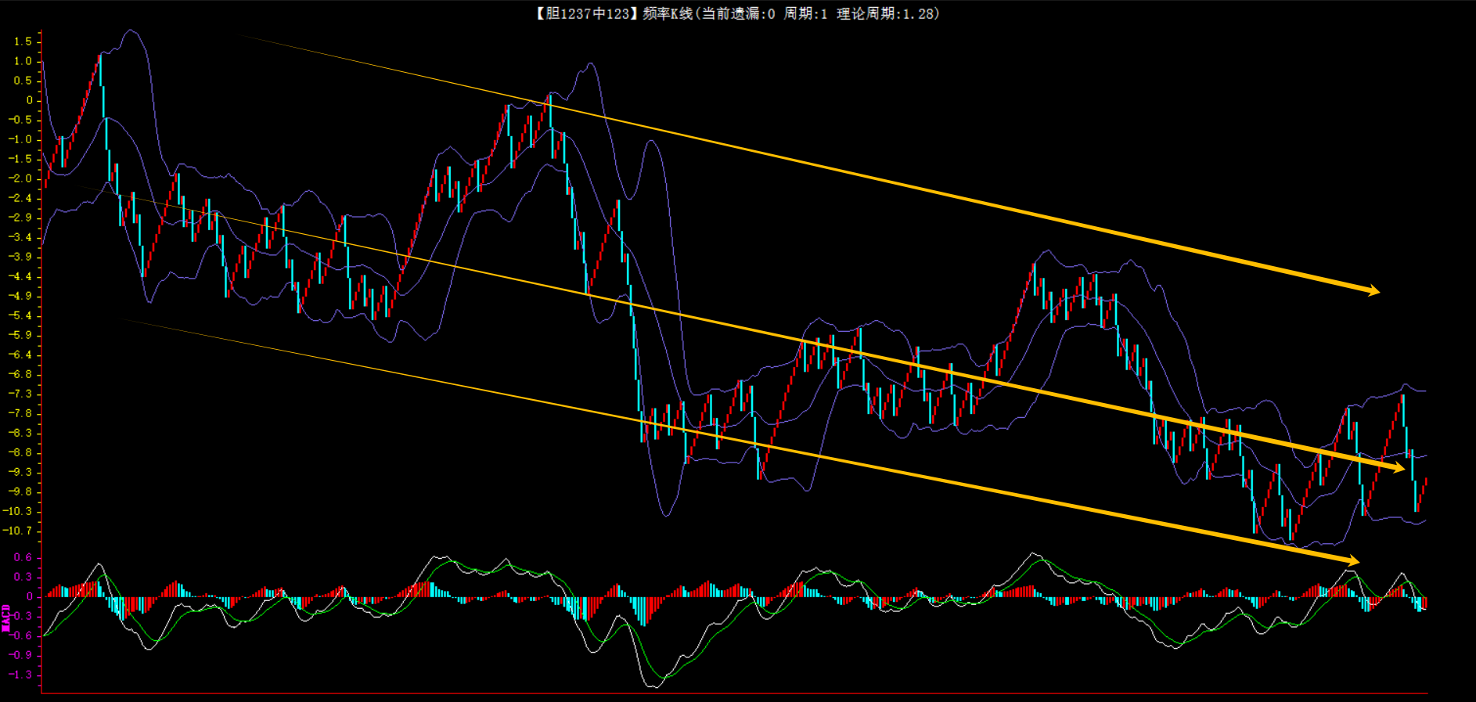Click the -6.4 price axis label
Image resolution: width=1476 pixels, height=702 pixels.
(x=20, y=355)
